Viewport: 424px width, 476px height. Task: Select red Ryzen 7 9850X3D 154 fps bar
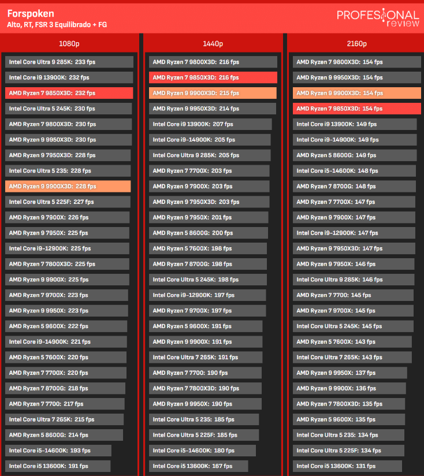[356, 109]
